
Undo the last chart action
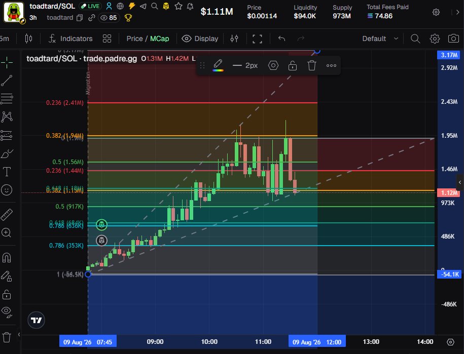click(x=282, y=38)
